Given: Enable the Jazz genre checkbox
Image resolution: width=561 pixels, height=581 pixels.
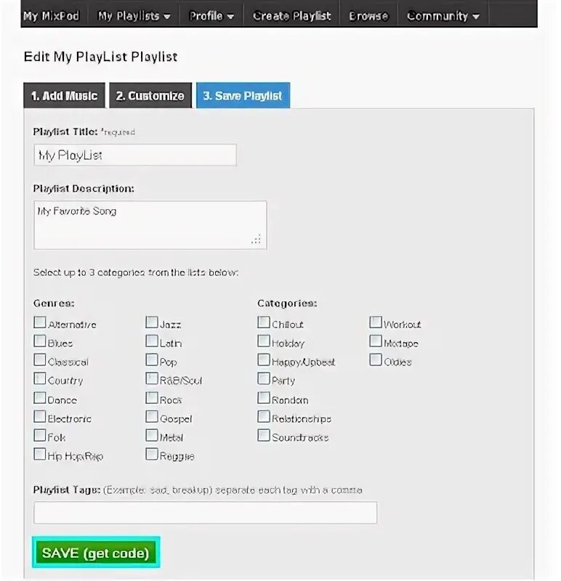Looking at the screenshot, I should pyautogui.click(x=152, y=322).
